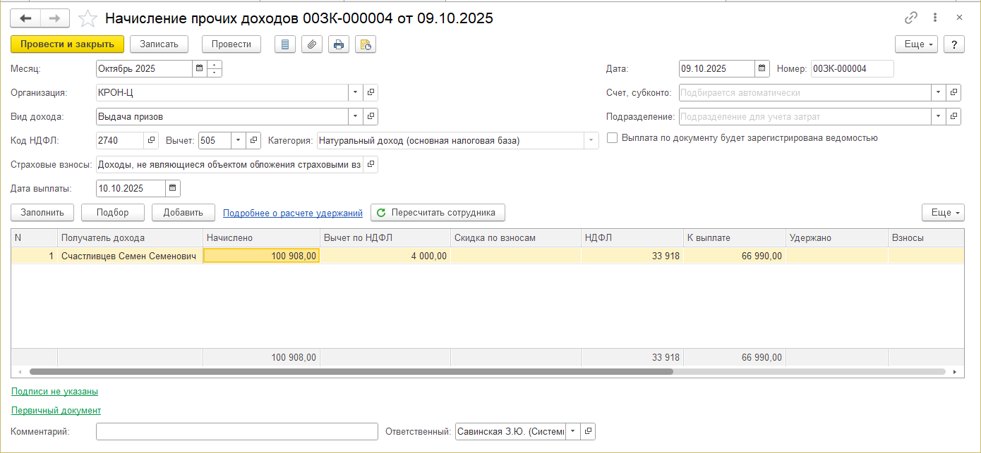Image resolution: width=981 pixels, height=453 pixels.
Task: Click the Заполнить button
Action: (x=42, y=213)
